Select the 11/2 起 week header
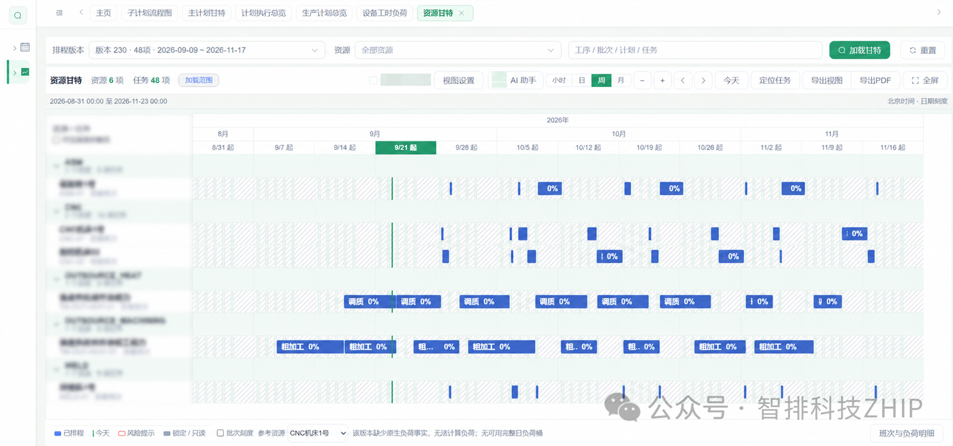 click(x=771, y=148)
